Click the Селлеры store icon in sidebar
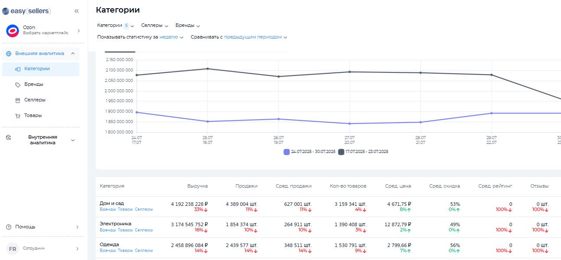Screen dimensions: 561x260 point(18,100)
